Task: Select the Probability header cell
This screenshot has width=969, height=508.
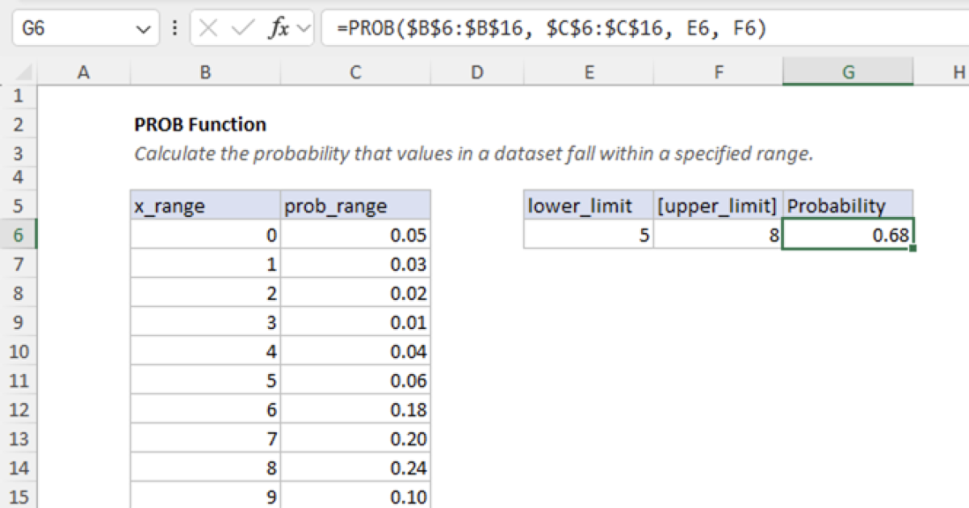Action: point(848,206)
